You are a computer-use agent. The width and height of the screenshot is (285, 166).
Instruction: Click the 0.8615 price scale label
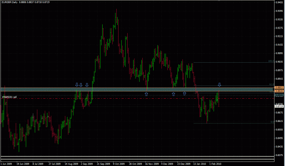pos(279,121)
